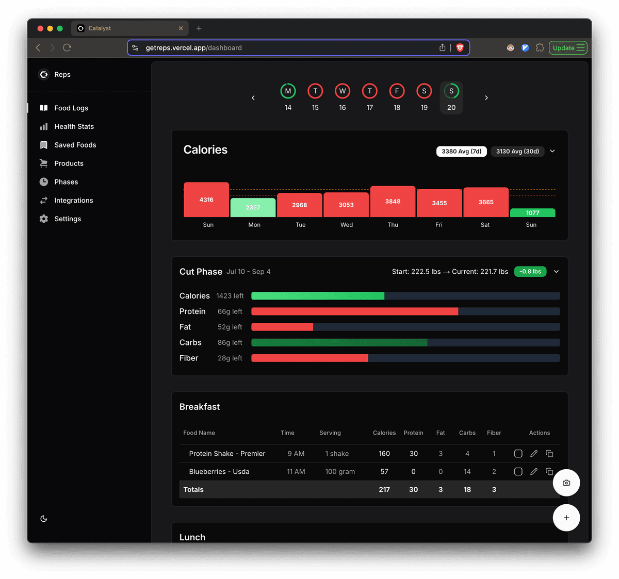Click the camera icon floating button
The image size is (619, 579).
click(566, 483)
